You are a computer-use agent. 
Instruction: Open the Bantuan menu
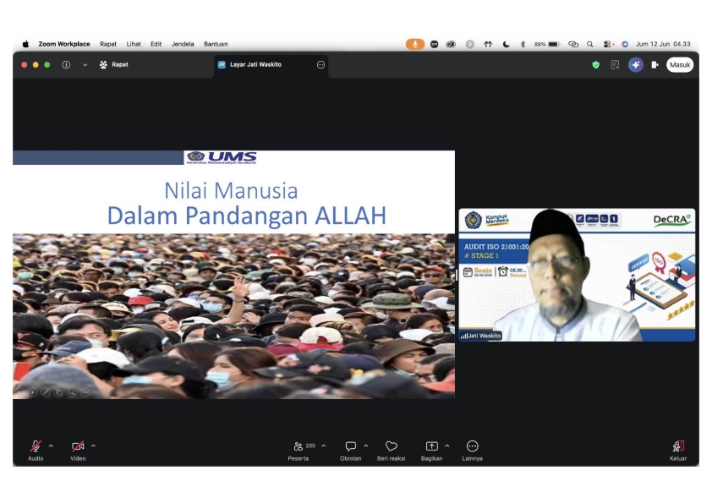coord(216,44)
